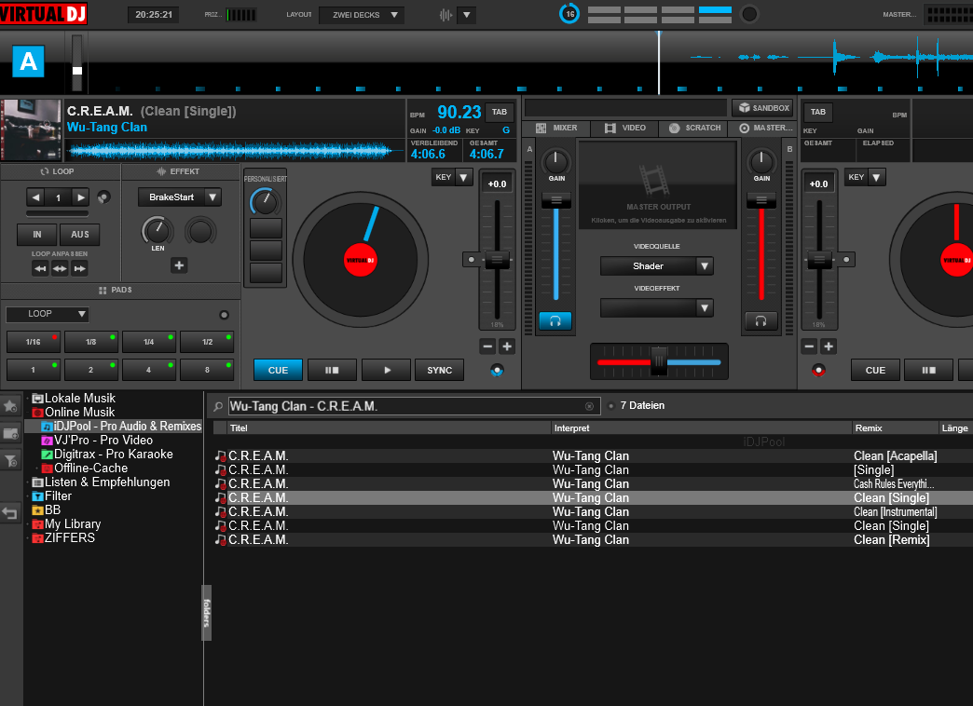The image size is (973, 706).
Task: Click the back arrow sidebar icon
Action: coord(10,513)
